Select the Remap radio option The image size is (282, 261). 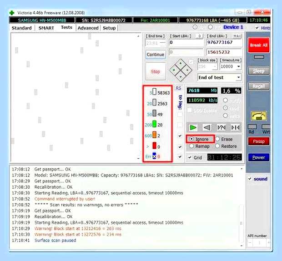click(x=191, y=146)
